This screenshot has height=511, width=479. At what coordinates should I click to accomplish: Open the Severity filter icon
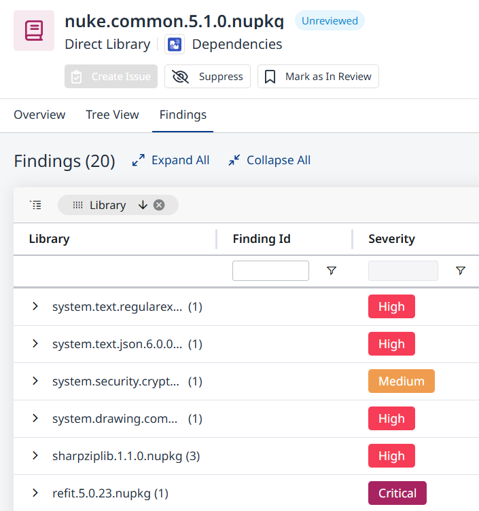(461, 271)
